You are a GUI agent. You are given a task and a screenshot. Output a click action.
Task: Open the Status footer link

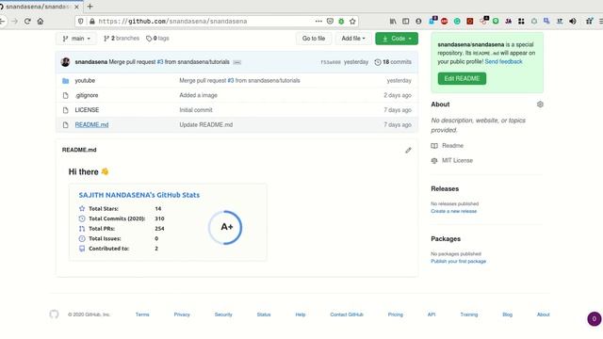click(x=264, y=315)
